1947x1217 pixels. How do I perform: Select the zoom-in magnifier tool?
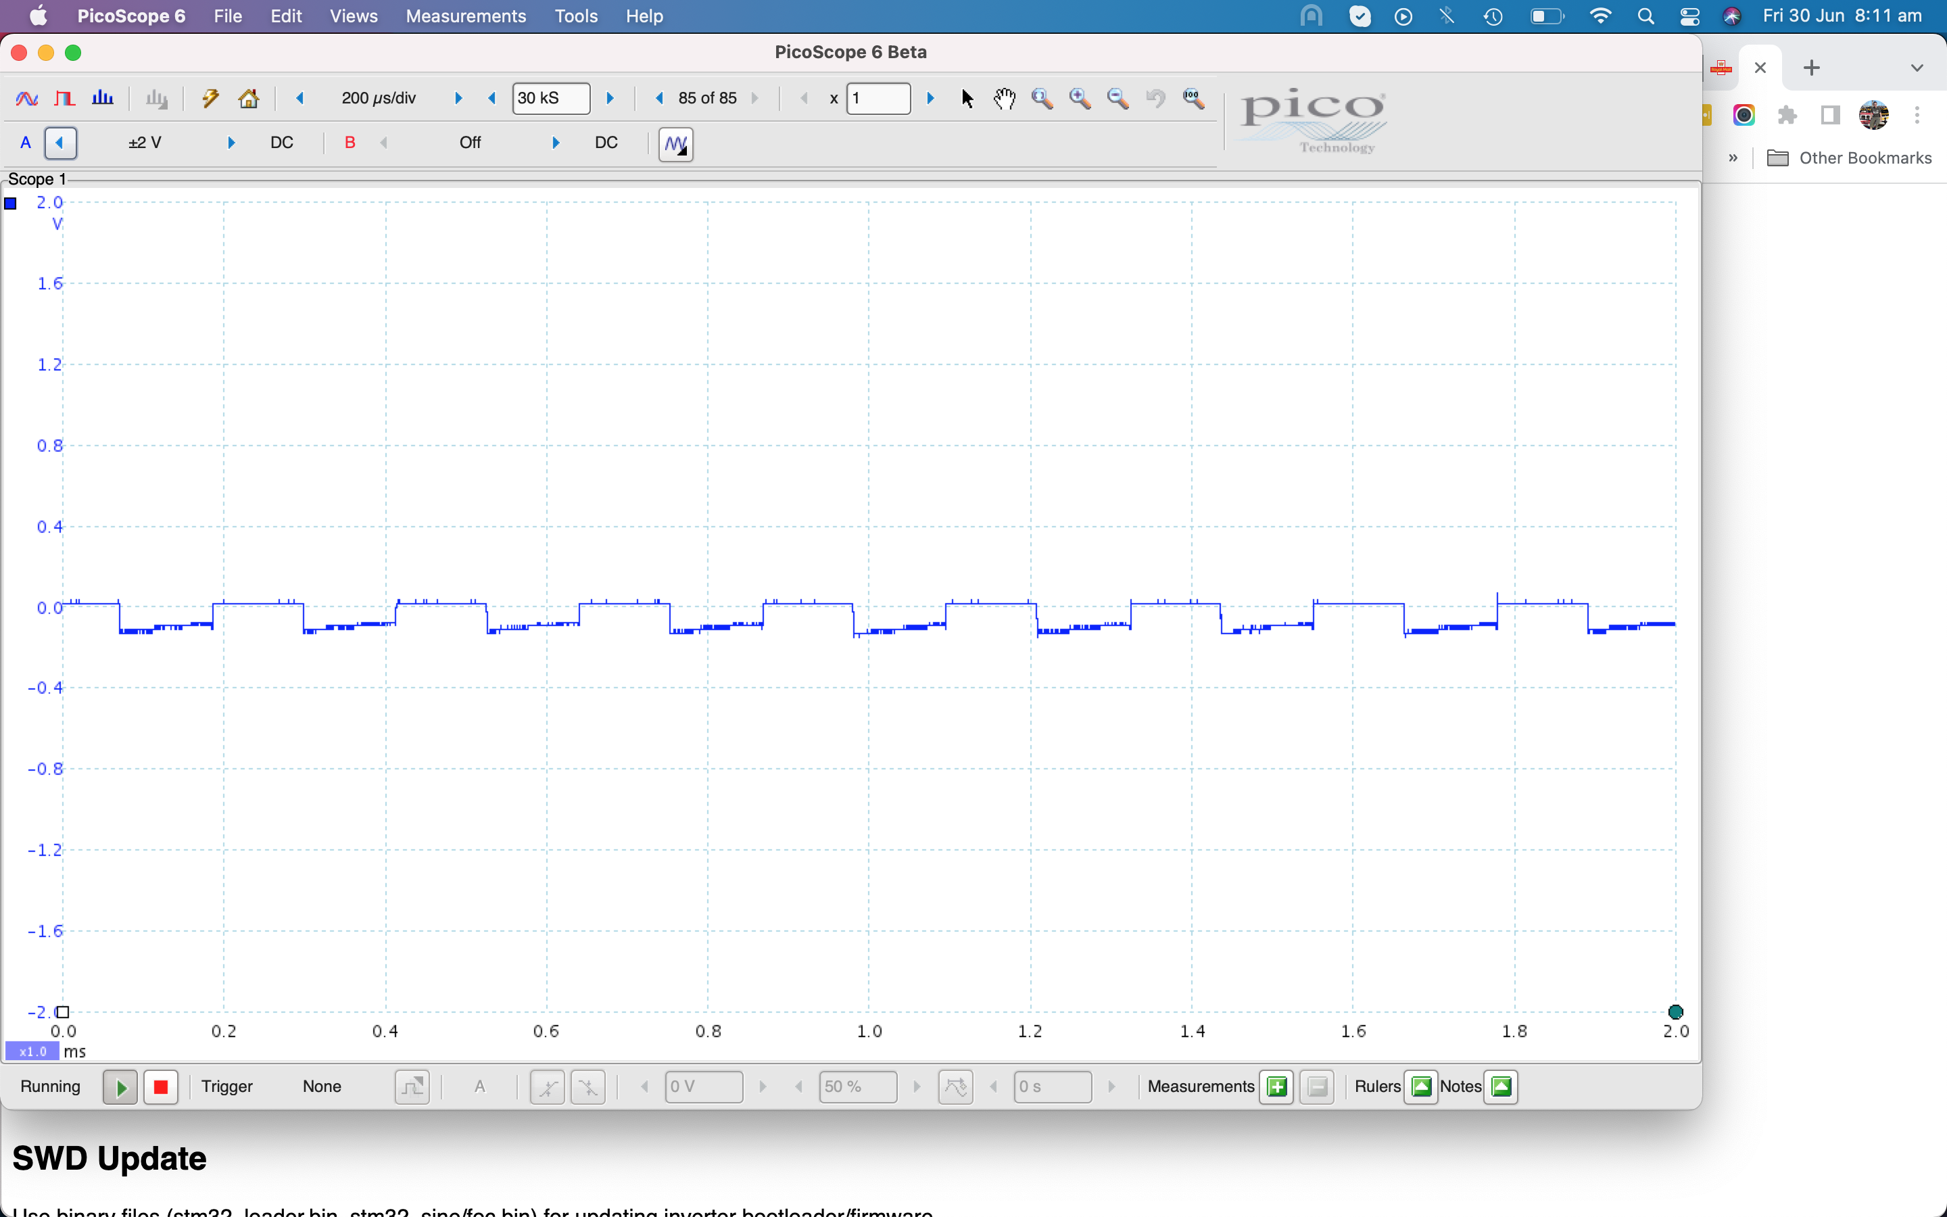click(1080, 98)
